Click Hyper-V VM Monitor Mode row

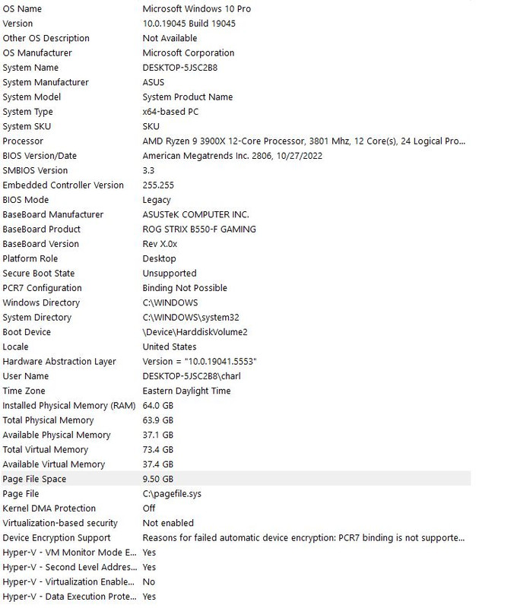(x=236, y=553)
